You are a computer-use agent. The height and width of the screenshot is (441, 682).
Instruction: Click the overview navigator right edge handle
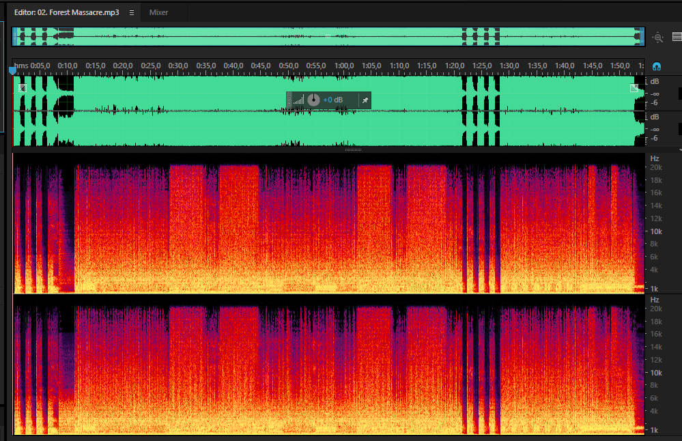pyautogui.click(x=642, y=37)
